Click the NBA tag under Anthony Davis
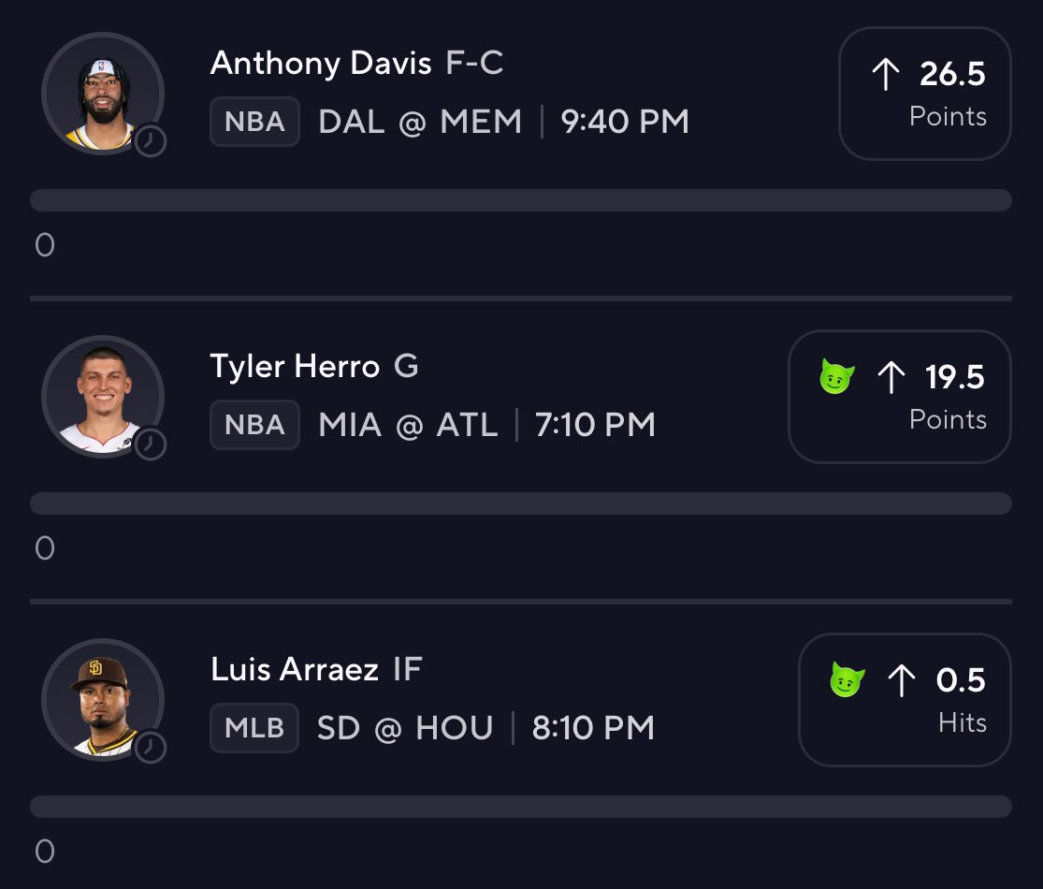This screenshot has height=889, width=1043. (x=254, y=122)
